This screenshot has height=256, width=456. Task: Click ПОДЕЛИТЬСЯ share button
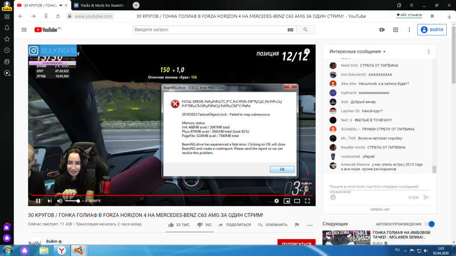click(x=234, y=225)
